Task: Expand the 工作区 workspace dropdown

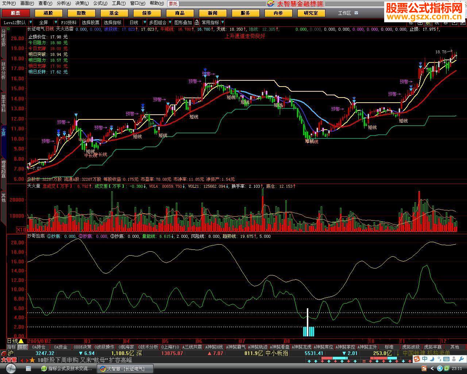Action: coord(356,13)
